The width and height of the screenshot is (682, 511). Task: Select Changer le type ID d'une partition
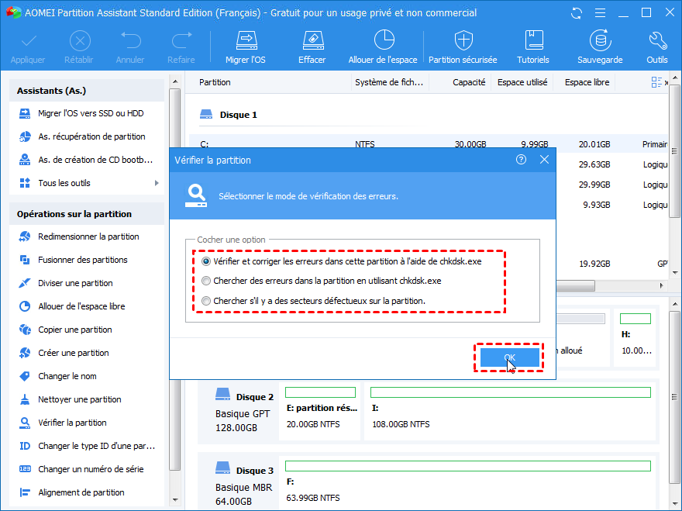tap(87, 446)
